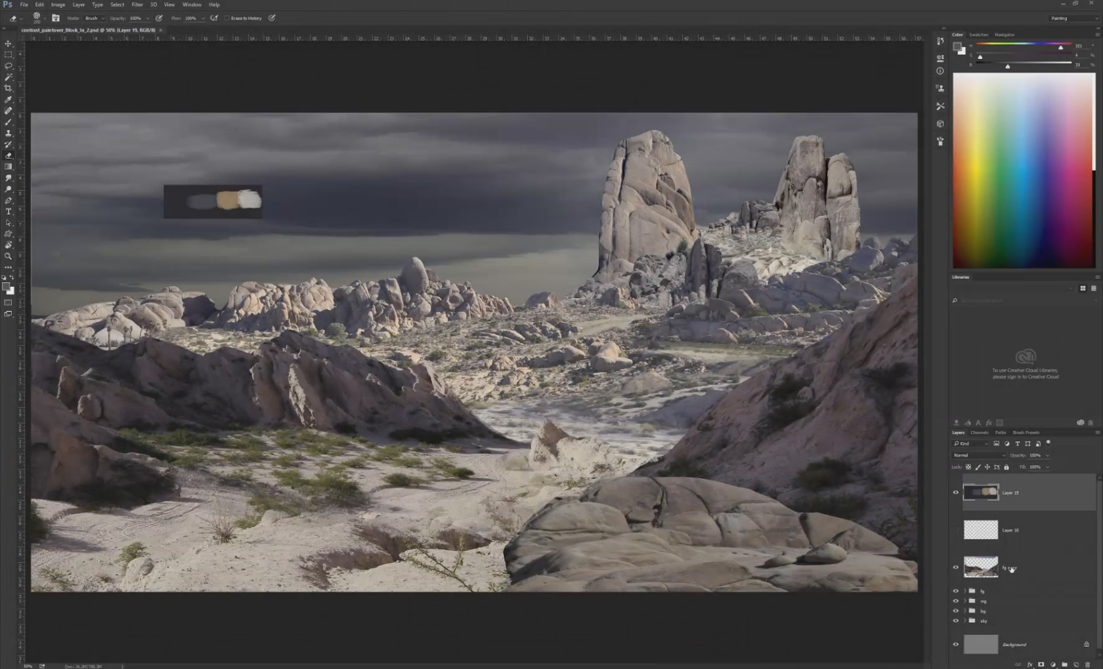Switch to the Swatches tab
Screen dimensions: 1103x669
pyautogui.click(x=978, y=35)
